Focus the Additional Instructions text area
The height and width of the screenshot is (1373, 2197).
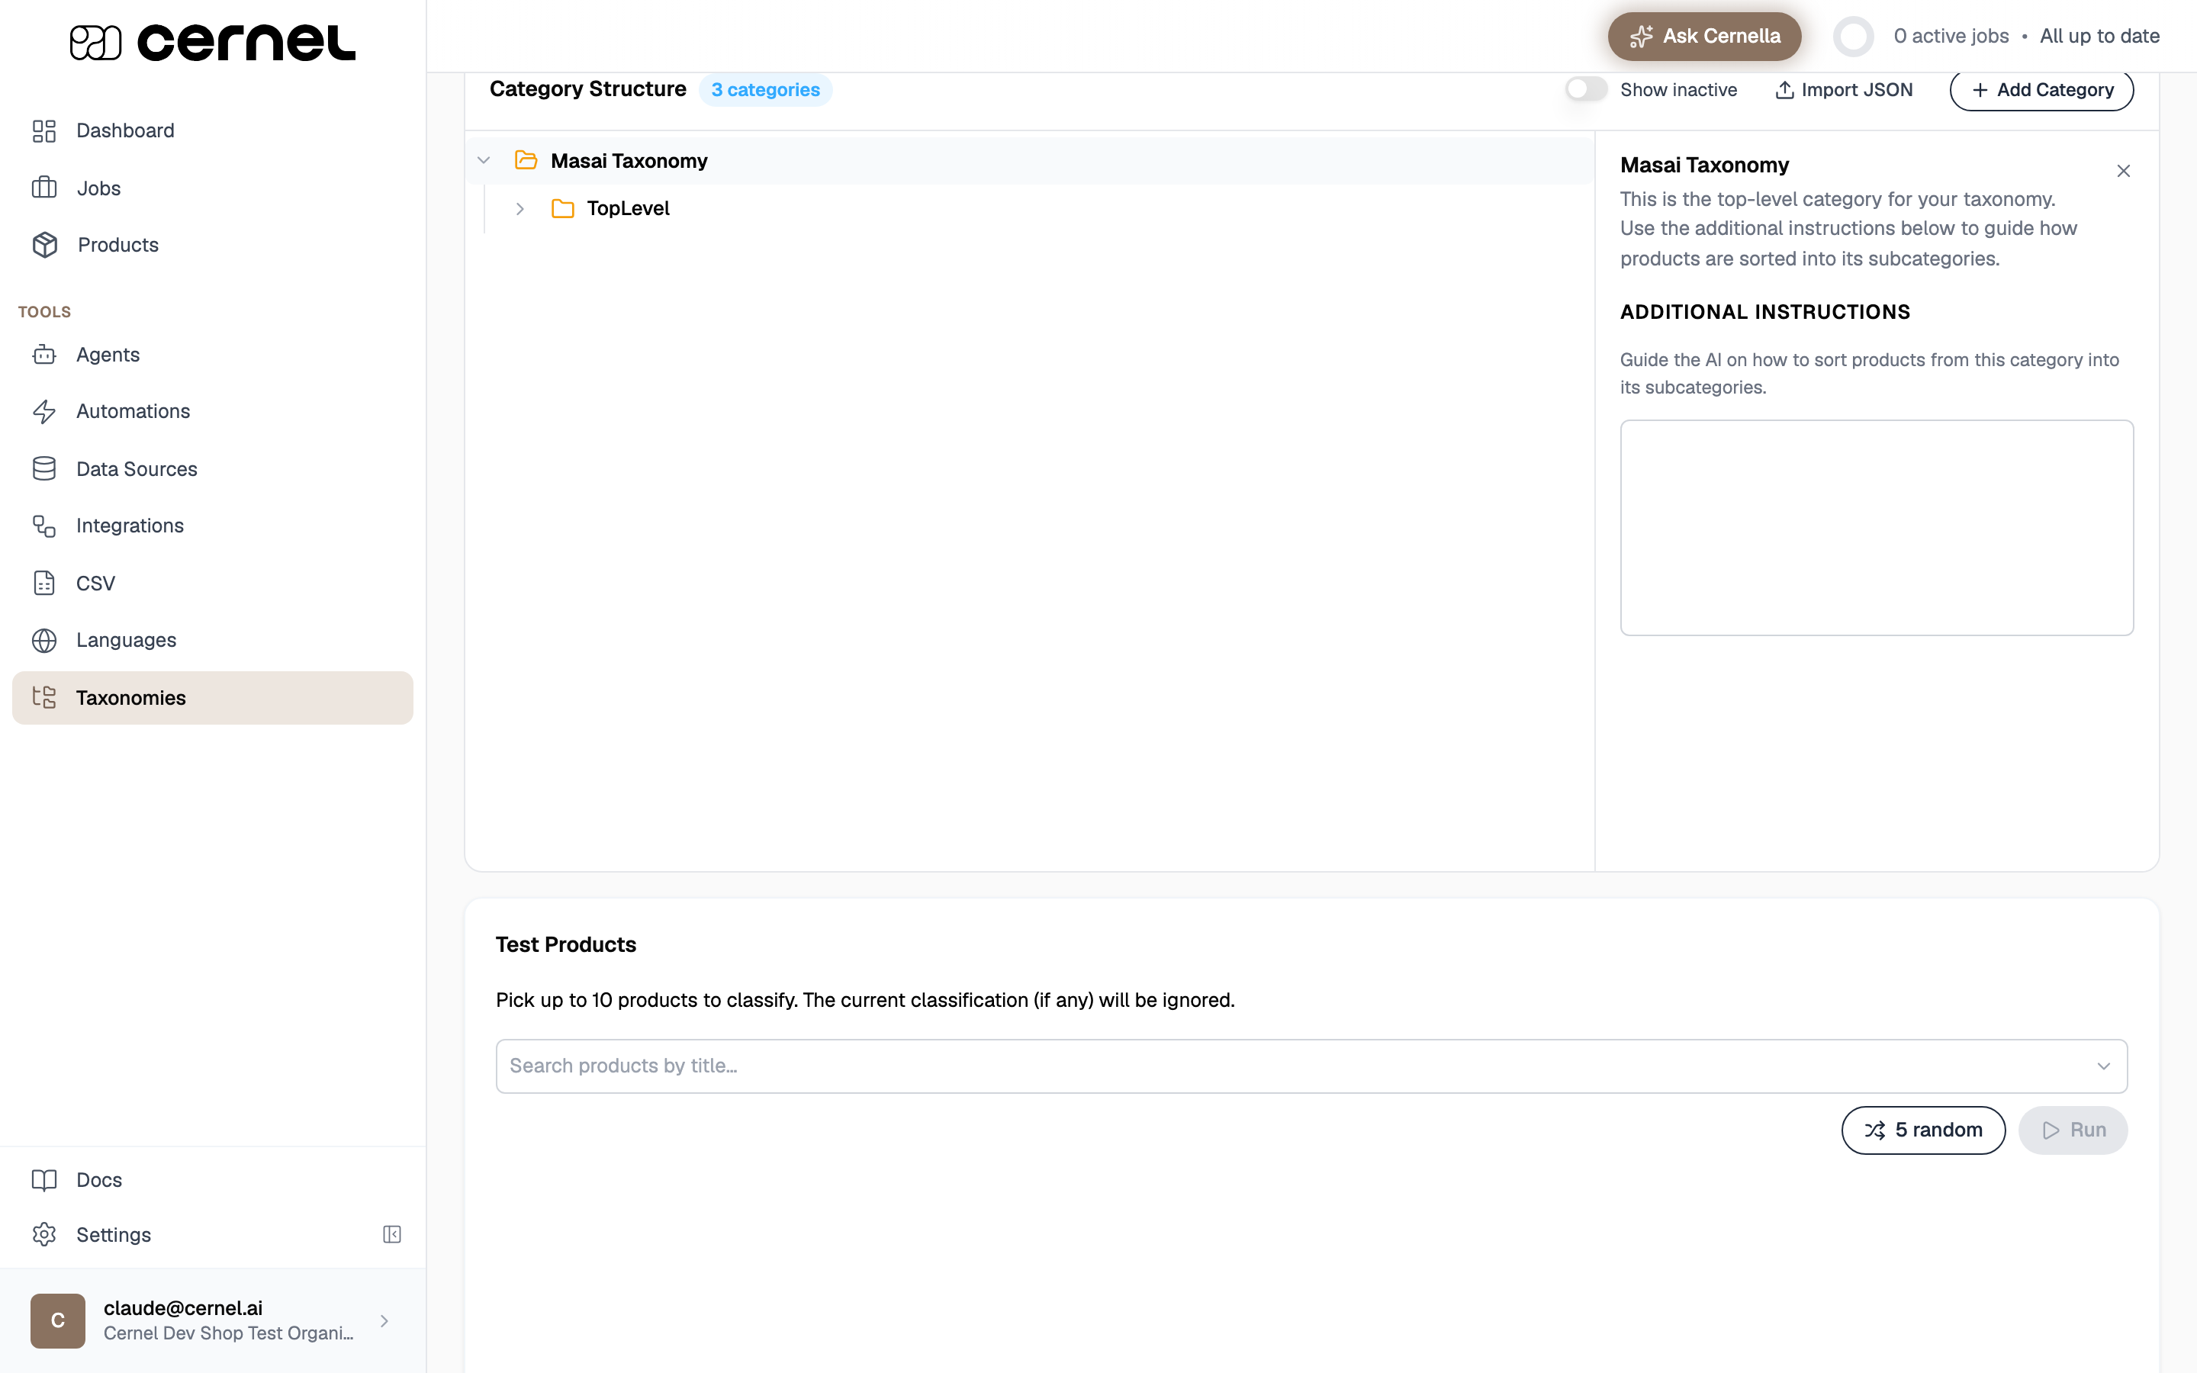[x=1877, y=528]
